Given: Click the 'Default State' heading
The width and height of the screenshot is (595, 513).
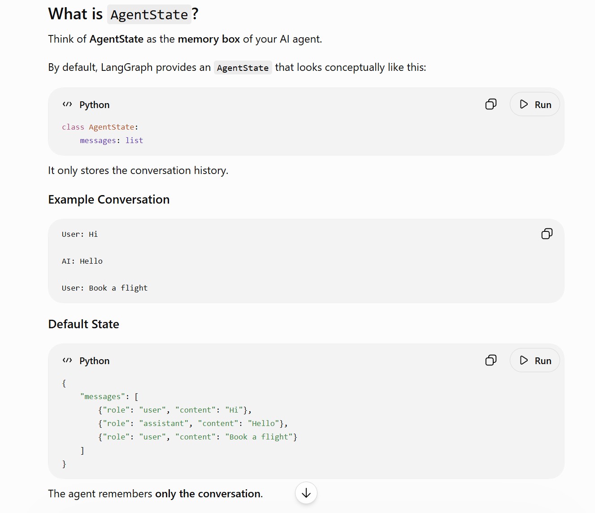Looking at the screenshot, I should pyautogui.click(x=83, y=324).
